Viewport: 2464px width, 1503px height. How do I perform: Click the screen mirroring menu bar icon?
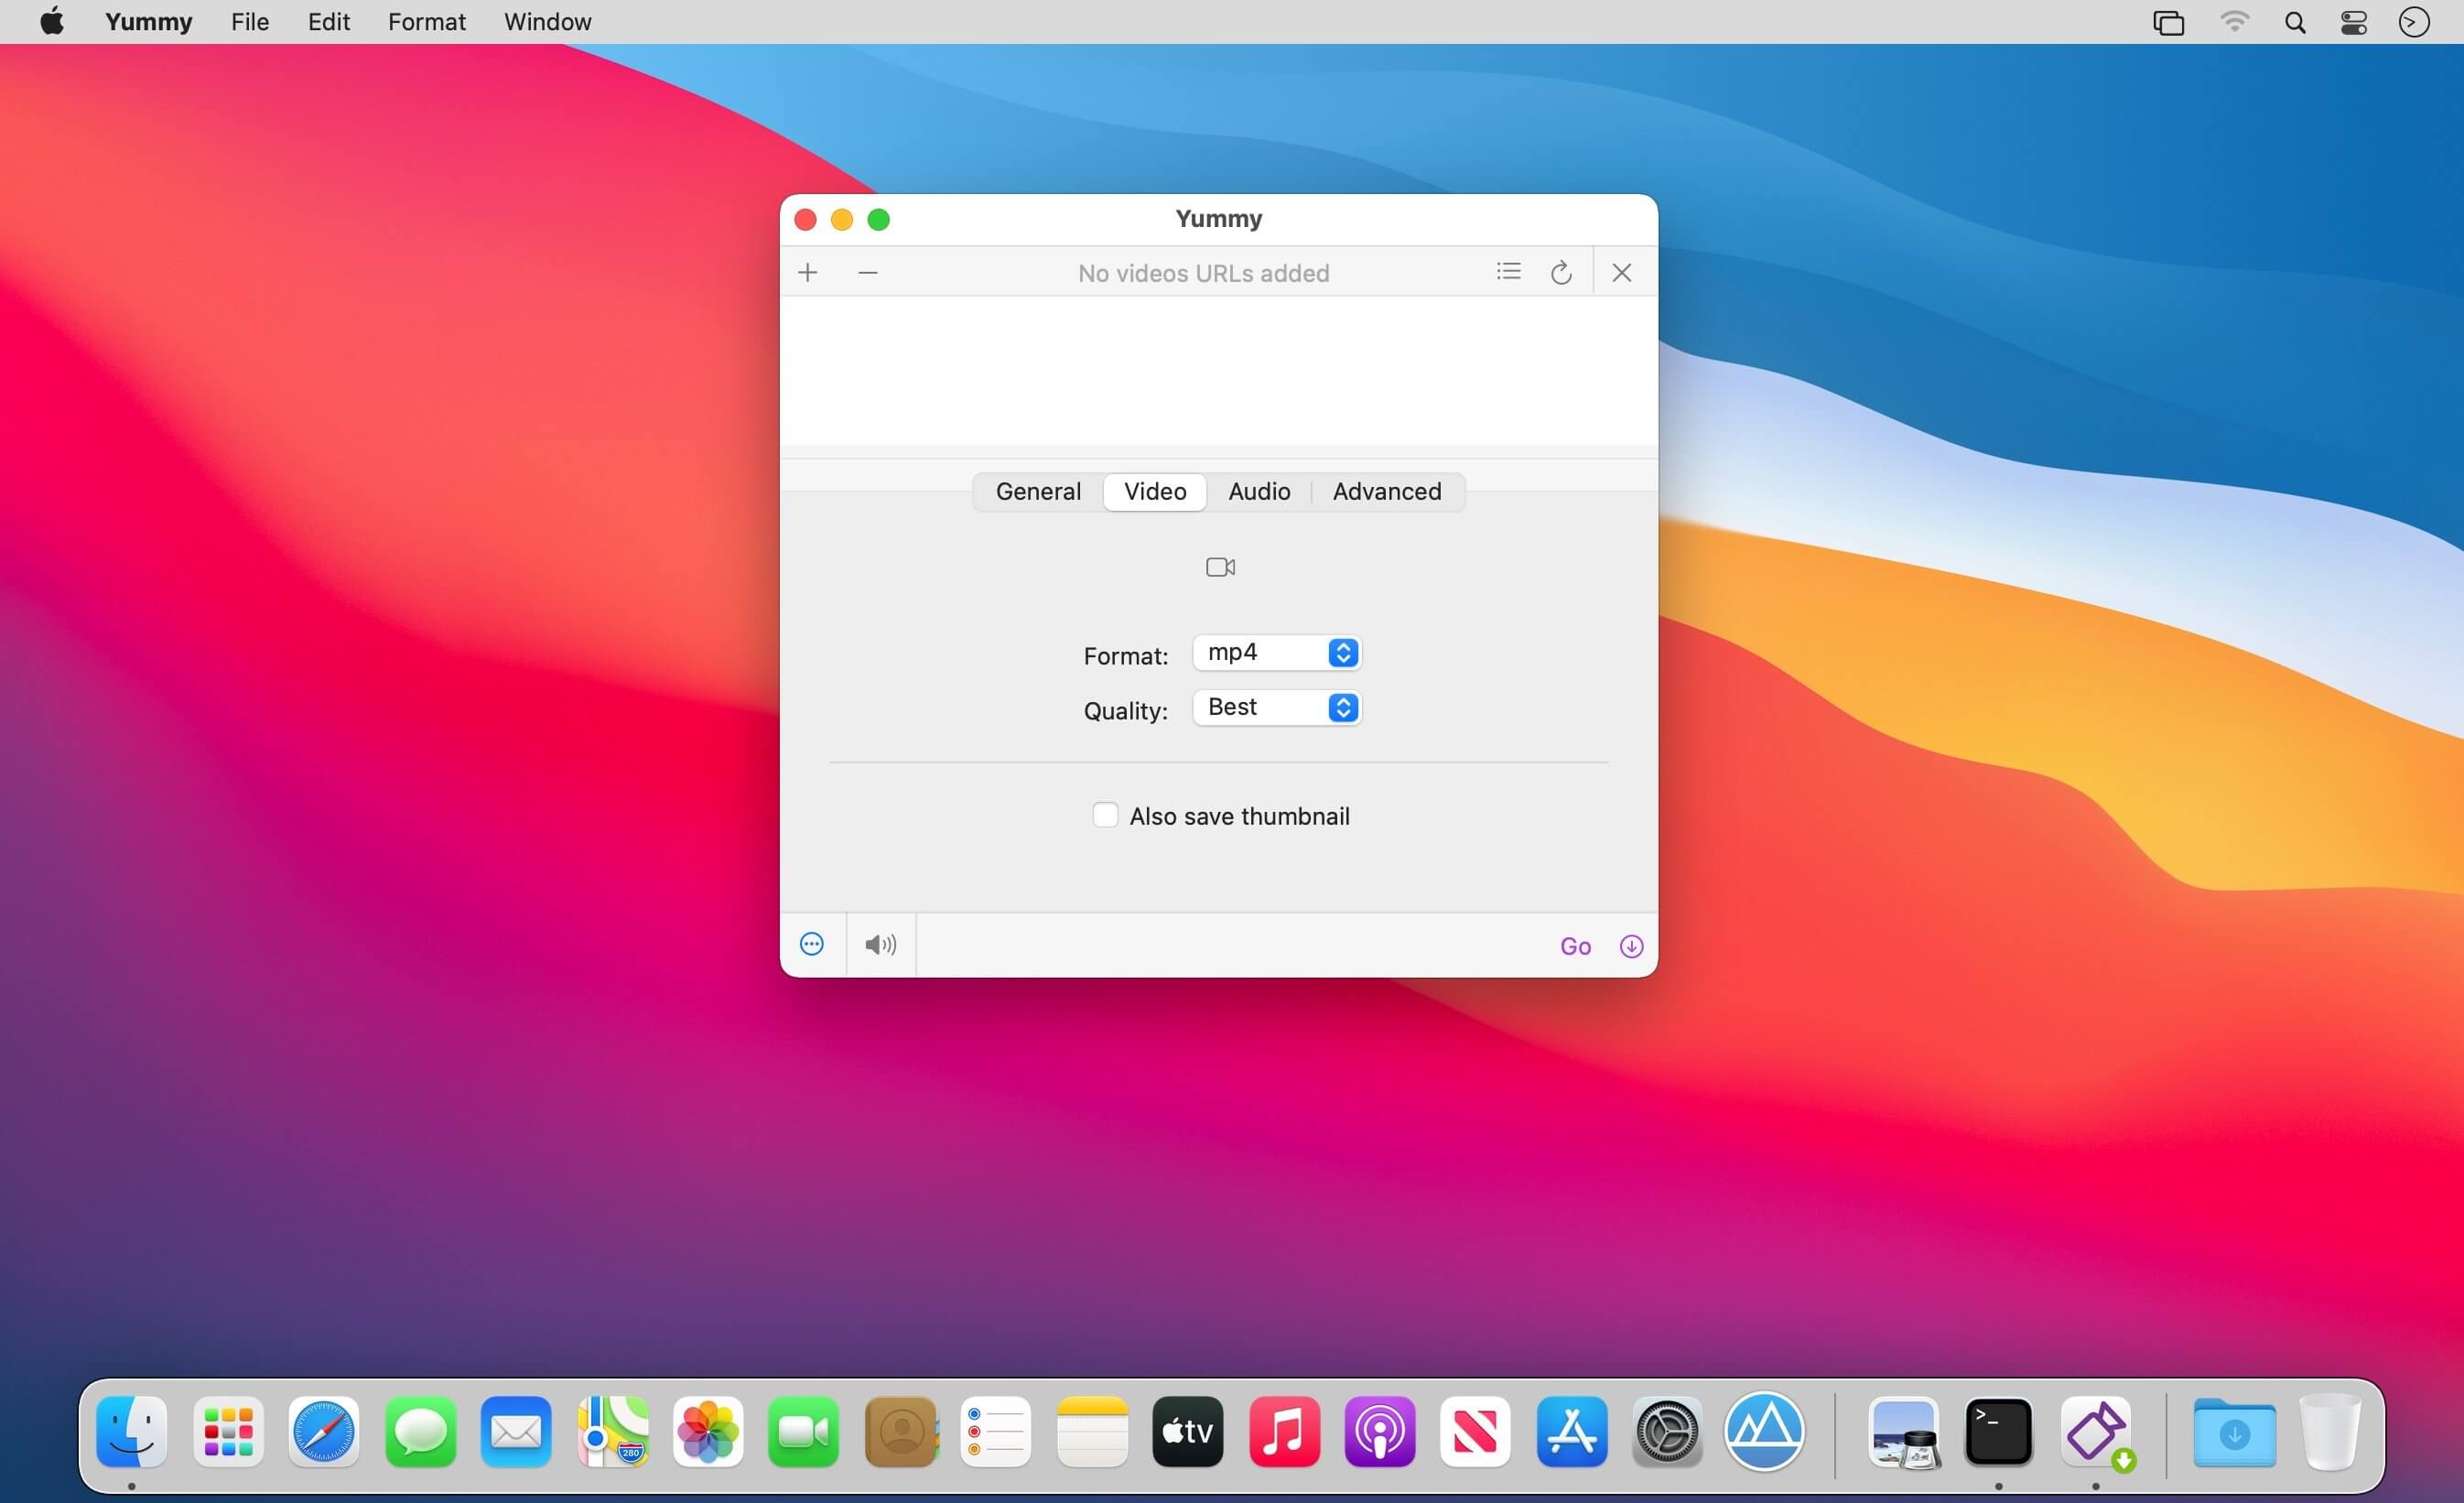2169,22
